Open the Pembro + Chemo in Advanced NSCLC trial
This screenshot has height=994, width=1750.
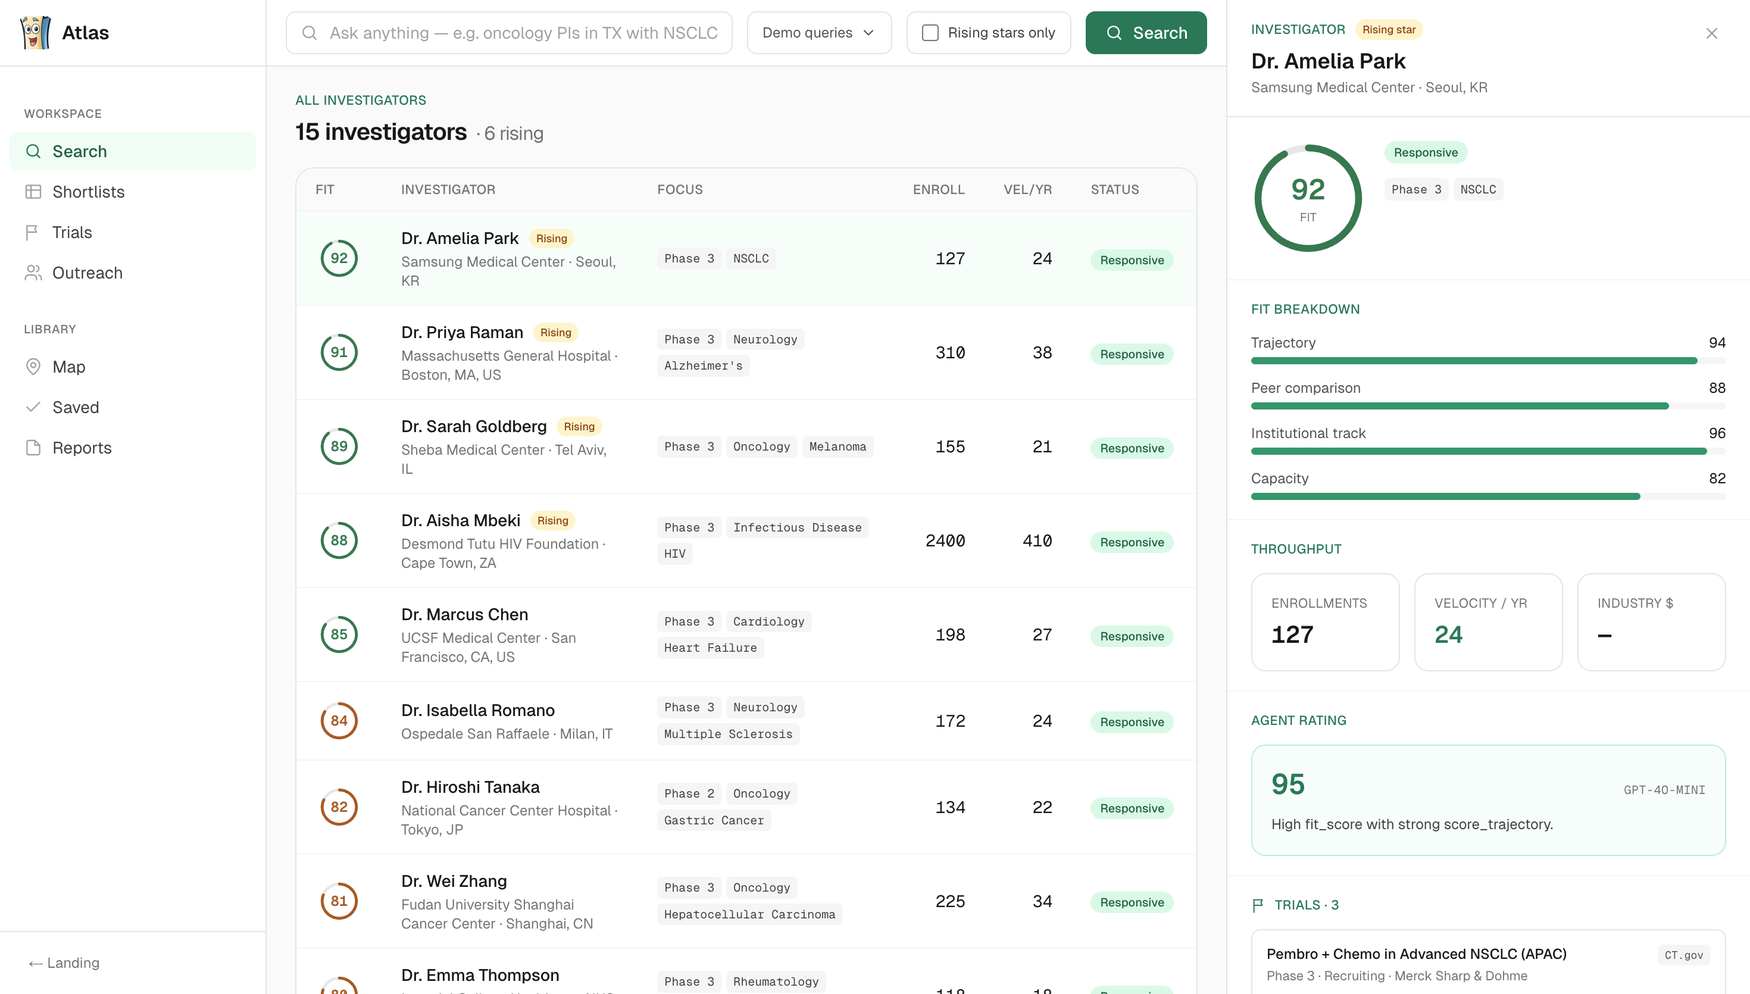pyautogui.click(x=1488, y=962)
